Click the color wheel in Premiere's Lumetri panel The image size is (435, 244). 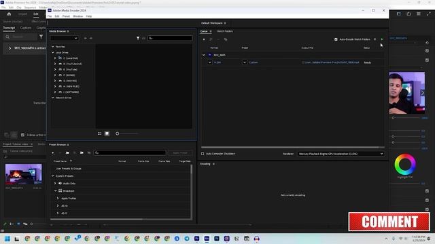405,164
